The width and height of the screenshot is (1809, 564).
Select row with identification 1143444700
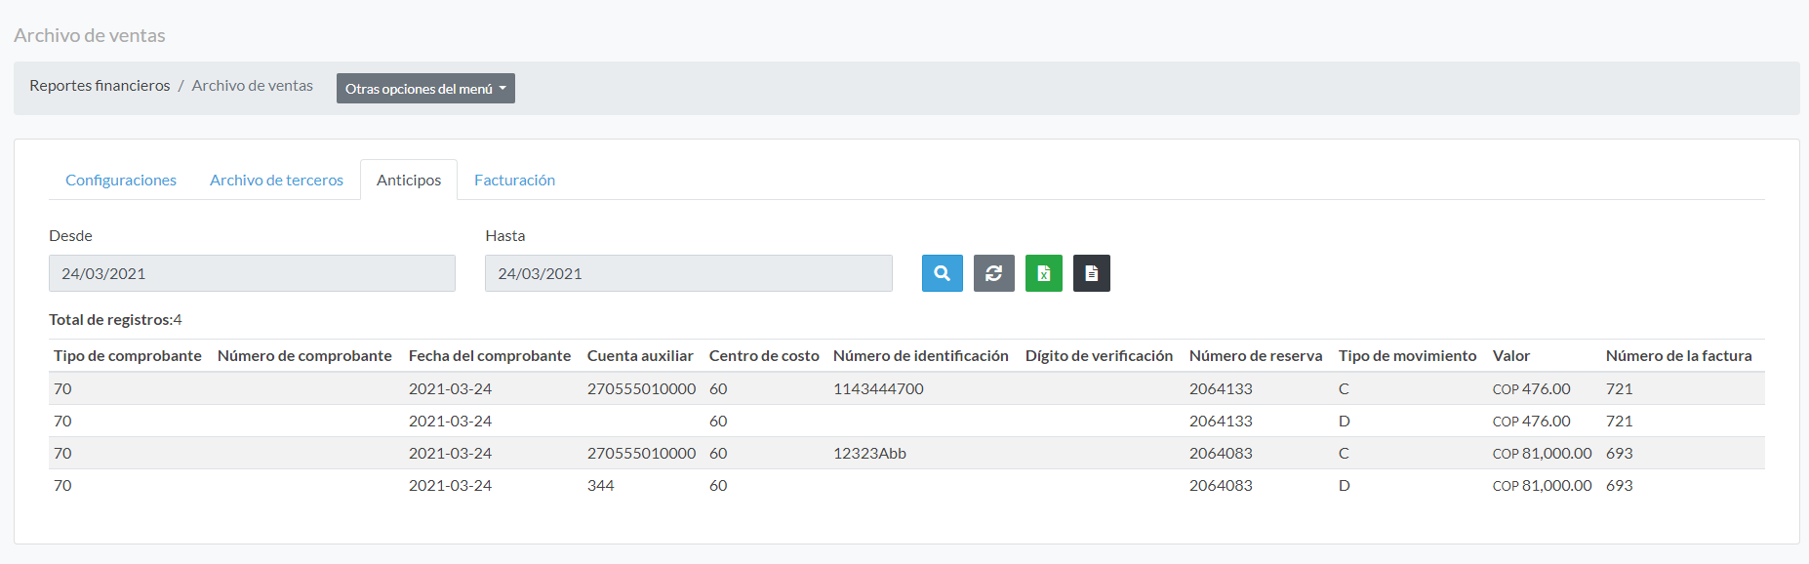878,388
